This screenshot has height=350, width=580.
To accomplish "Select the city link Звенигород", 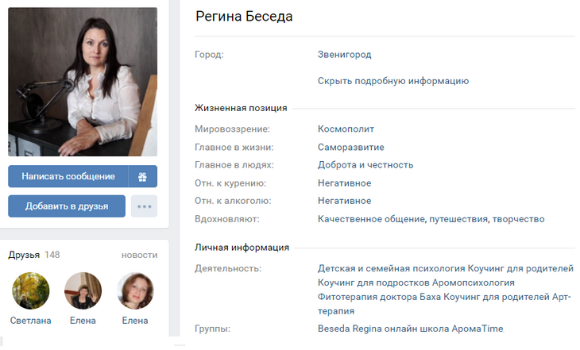I will (344, 55).
